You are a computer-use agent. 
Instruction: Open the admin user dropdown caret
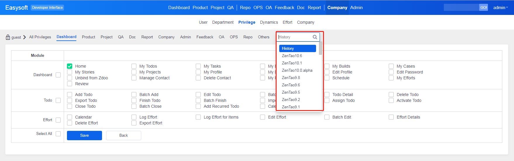pyautogui.click(x=507, y=8)
